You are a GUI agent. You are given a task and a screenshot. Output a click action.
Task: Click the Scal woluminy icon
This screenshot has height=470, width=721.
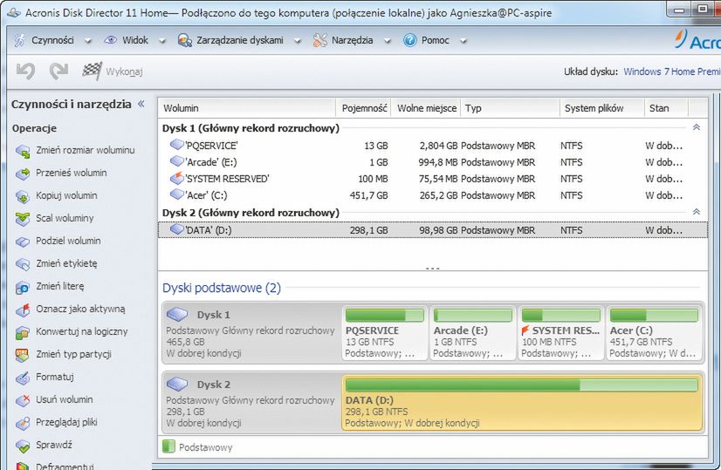22,219
